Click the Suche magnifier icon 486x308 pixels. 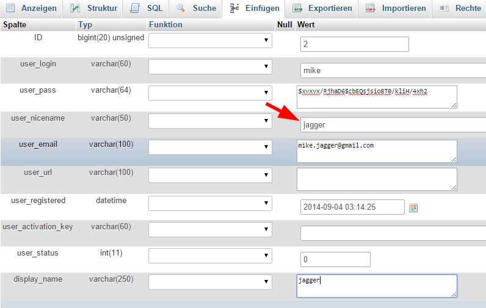[181, 9]
